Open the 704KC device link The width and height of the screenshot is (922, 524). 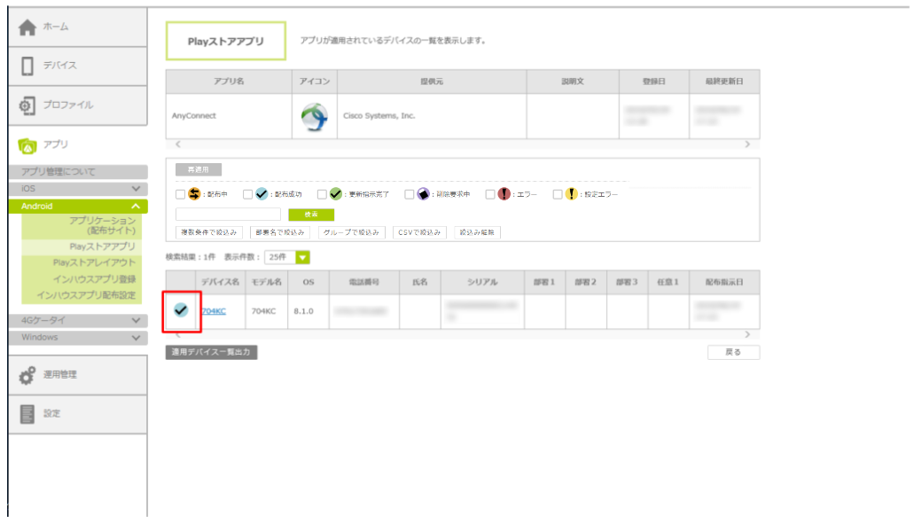tap(214, 311)
